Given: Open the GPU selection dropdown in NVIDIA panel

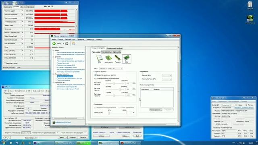Looking at the screenshot, I should pyautogui.click(x=111, y=68).
